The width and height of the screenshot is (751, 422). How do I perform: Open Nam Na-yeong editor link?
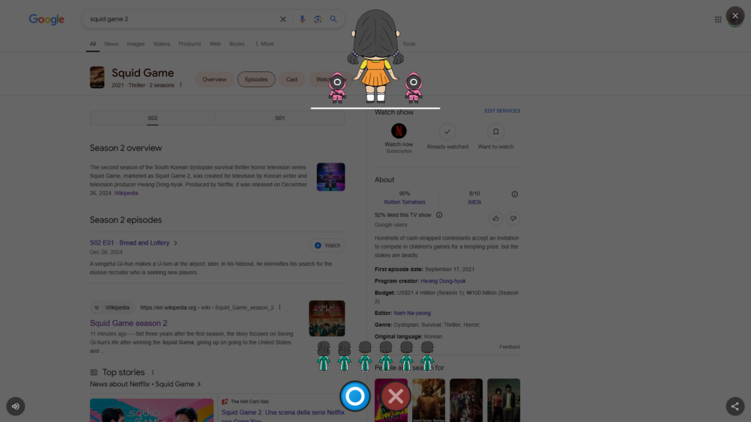pyautogui.click(x=412, y=313)
